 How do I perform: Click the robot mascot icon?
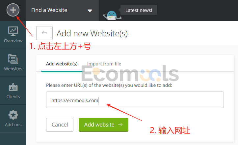[112, 16]
